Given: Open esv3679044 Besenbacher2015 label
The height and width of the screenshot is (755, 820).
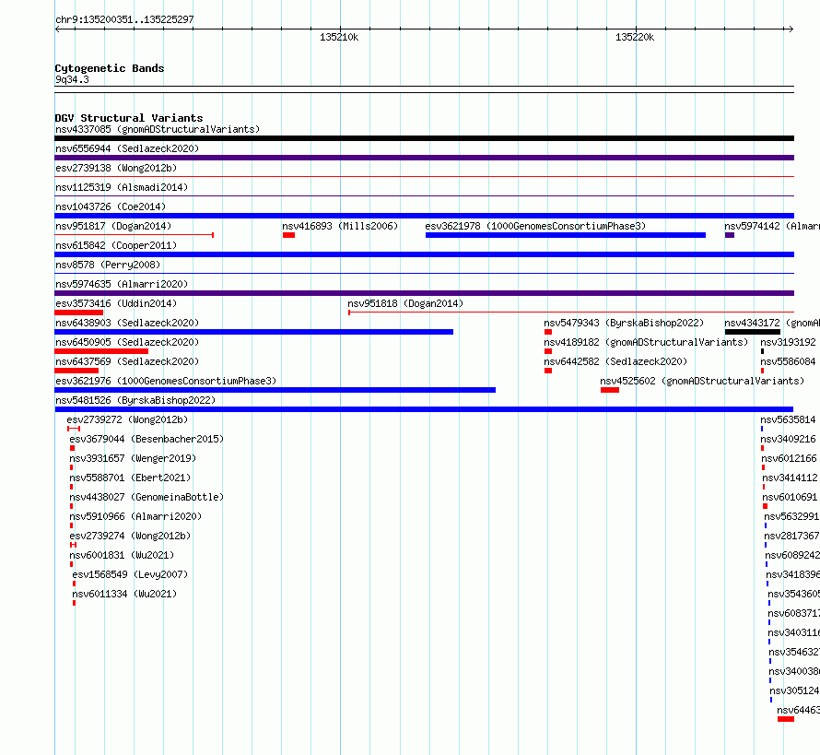Looking at the screenshot, I should click(146, 439).
